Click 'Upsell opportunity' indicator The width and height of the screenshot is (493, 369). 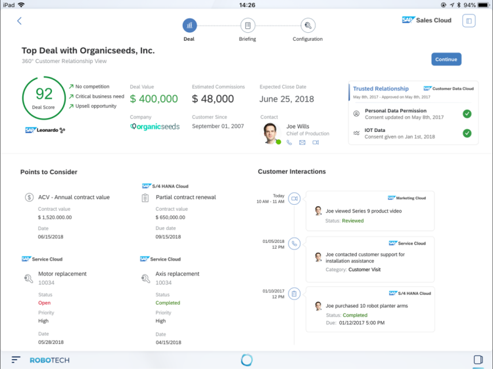tap(93, 106)
